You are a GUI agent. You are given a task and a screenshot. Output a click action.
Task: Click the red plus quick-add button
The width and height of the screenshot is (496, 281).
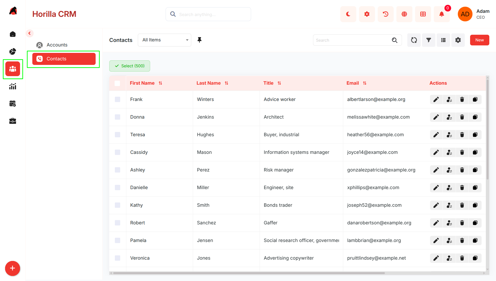tap(13, 268)
